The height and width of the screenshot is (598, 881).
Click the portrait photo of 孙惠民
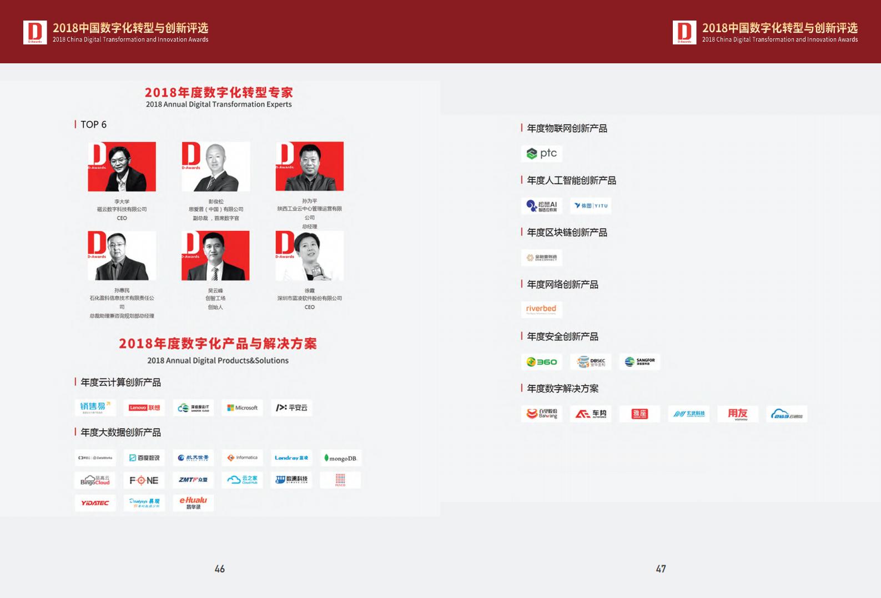(x=122, y=255)
